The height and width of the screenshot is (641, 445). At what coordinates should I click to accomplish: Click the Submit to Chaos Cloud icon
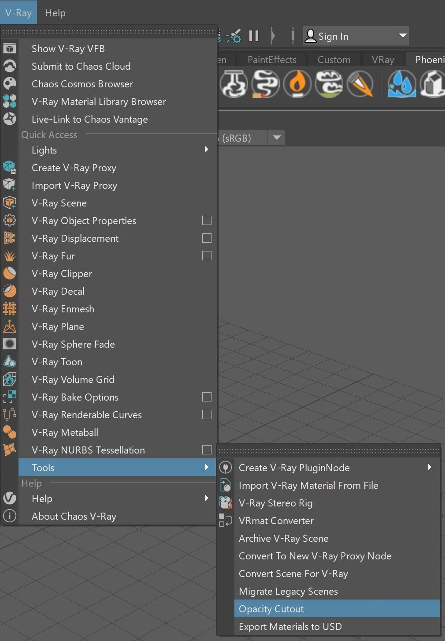10,66
